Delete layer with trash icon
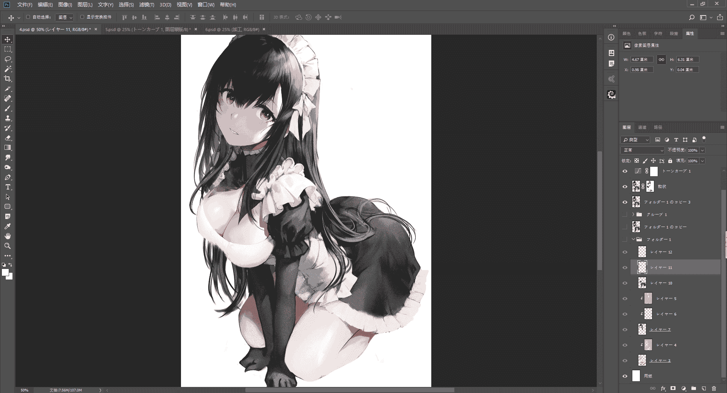The height and width of the screenshot is (393, 727). [x=714, y=388]
